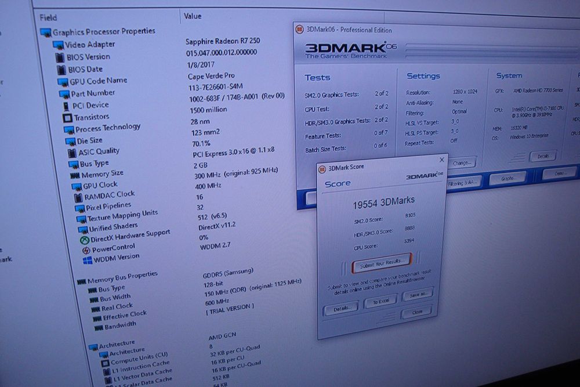Click the Die Size row icon
Screen dimensions: 580x387
[x=70, y=142]
